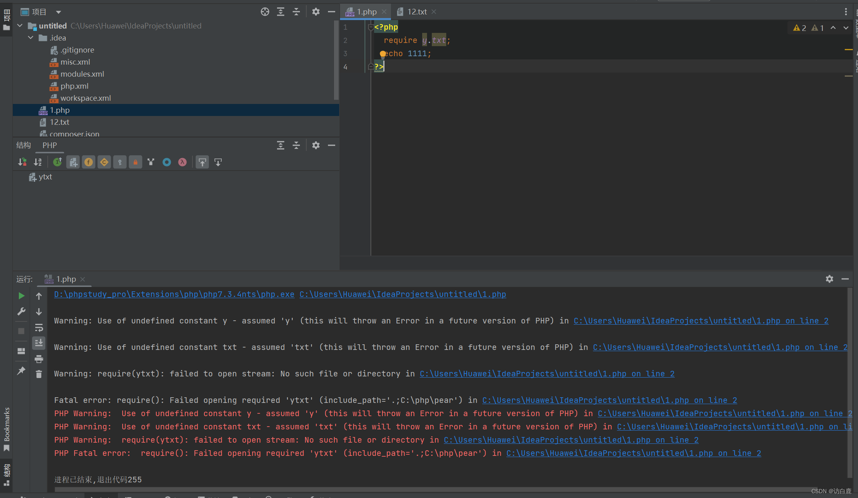
Task: Click the locate/target icon in project panel
Action: click(x=265, y=12)
